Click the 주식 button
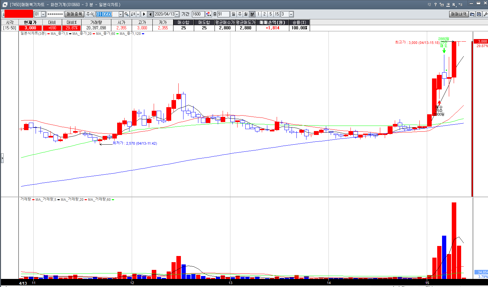The image size is (488, 287). [90, 14]
